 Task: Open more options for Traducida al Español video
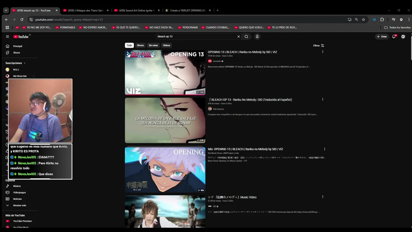click(x=323, y=99)
